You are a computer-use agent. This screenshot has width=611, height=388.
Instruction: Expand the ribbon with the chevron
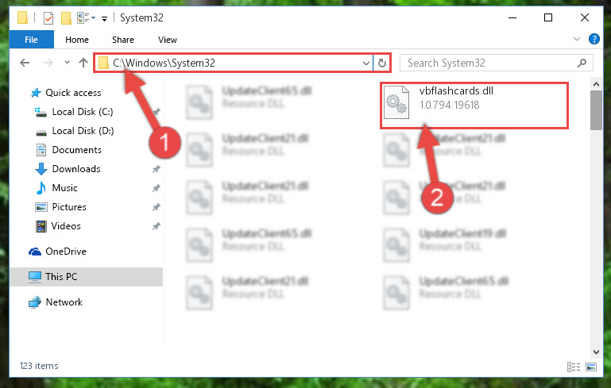tap(577, 39)
